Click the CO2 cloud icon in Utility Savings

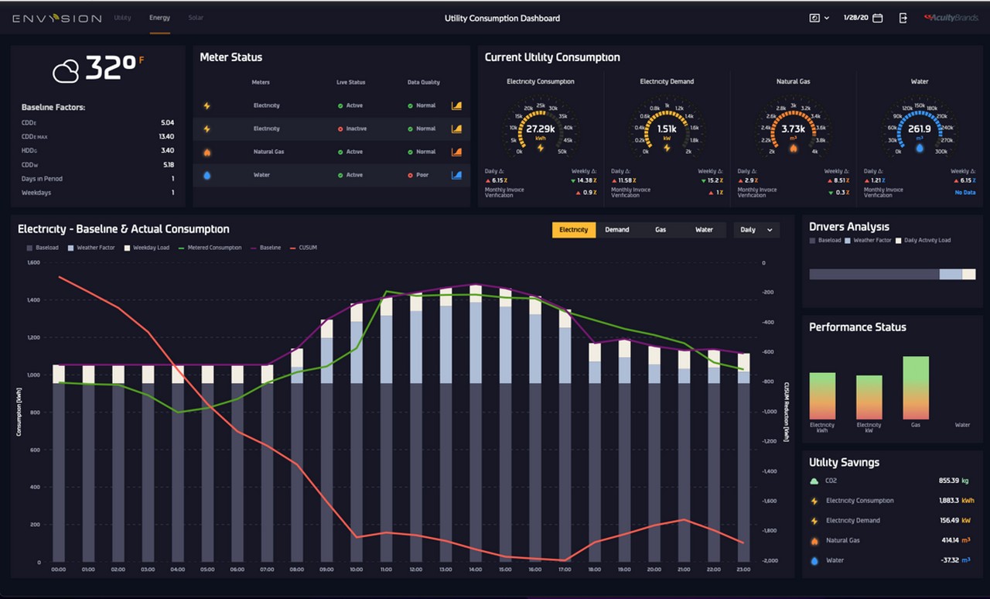click(814, 481)
